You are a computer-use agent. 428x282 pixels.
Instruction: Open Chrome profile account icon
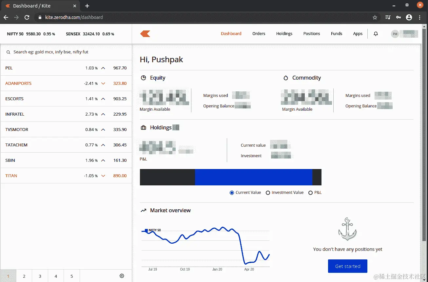point(409,17)
